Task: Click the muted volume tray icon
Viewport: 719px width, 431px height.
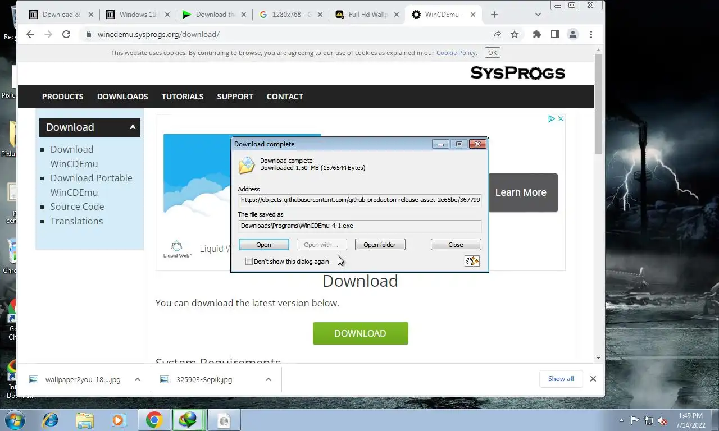Action: (663, 420)
